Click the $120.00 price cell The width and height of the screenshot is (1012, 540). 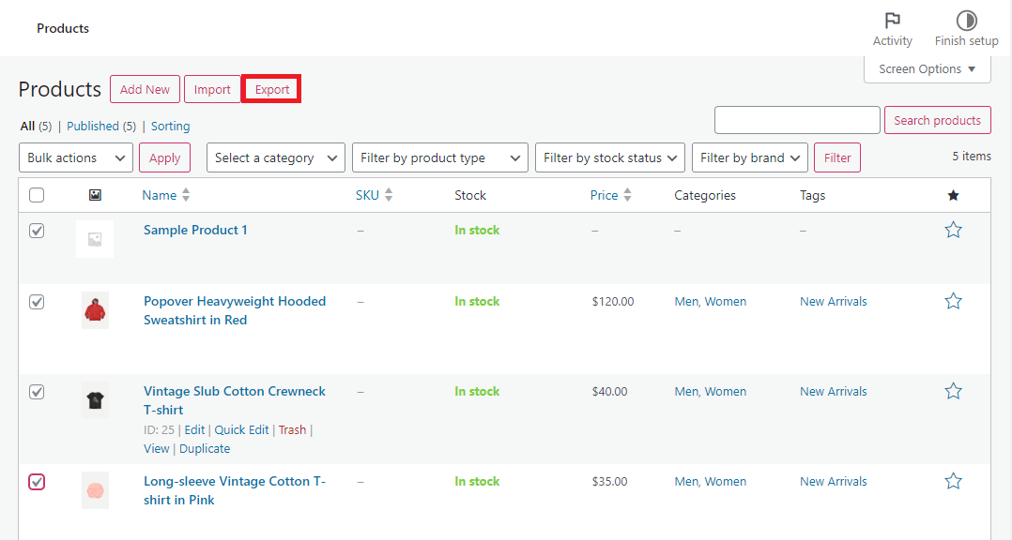click(x=613, y=302)
